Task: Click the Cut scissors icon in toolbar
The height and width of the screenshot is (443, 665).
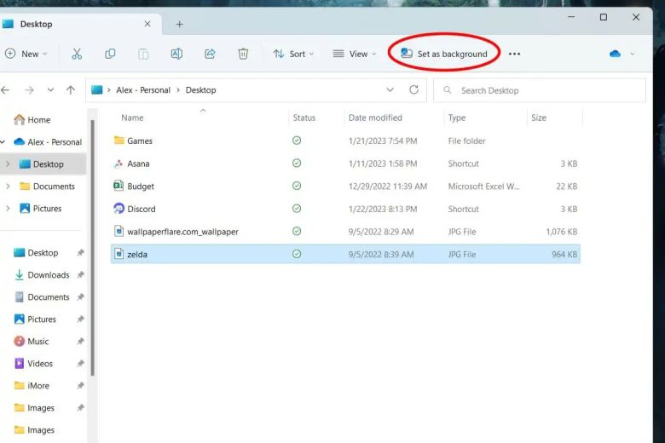Action: pyautogui.click(x=77, y=54)
